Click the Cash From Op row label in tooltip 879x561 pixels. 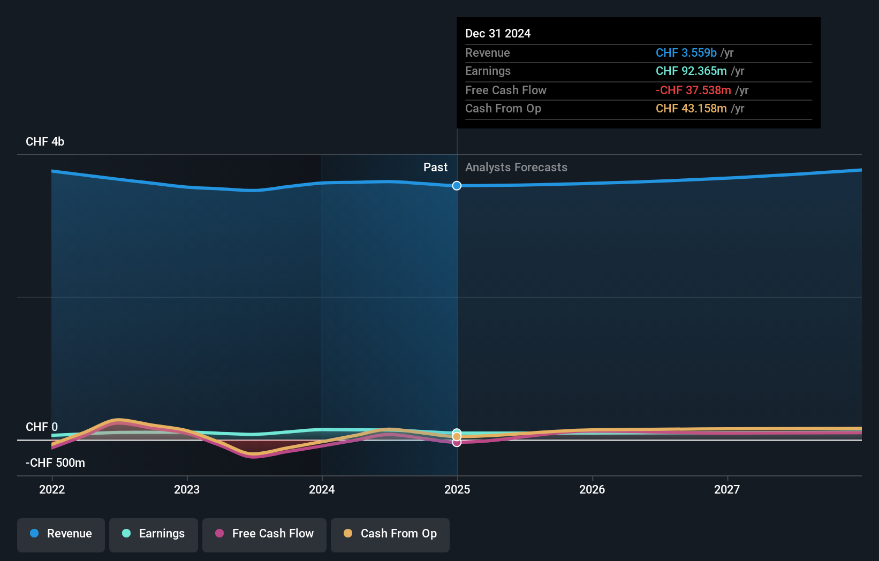click(503, 109)
